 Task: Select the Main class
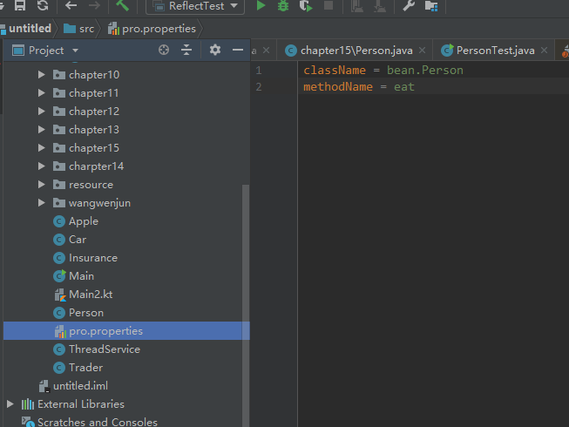click(x=81, y=276)
